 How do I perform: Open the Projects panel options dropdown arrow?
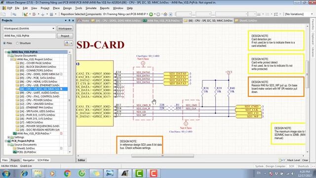click(x=66, y=20)
